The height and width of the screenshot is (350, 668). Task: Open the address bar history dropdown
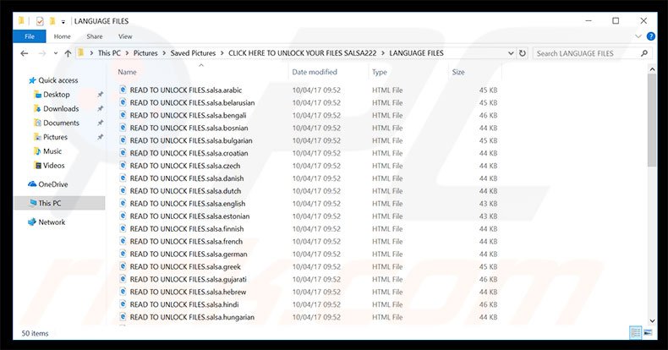pos(509,52)
